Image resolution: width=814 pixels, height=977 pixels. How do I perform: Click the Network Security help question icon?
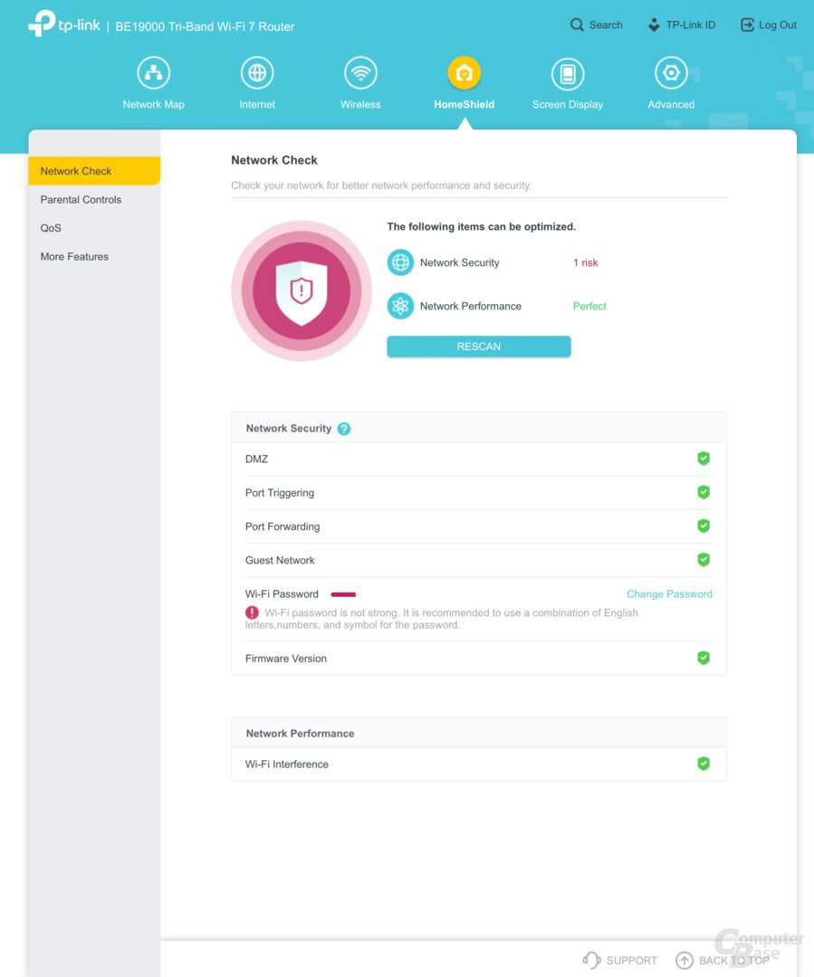tap(344, 429)
